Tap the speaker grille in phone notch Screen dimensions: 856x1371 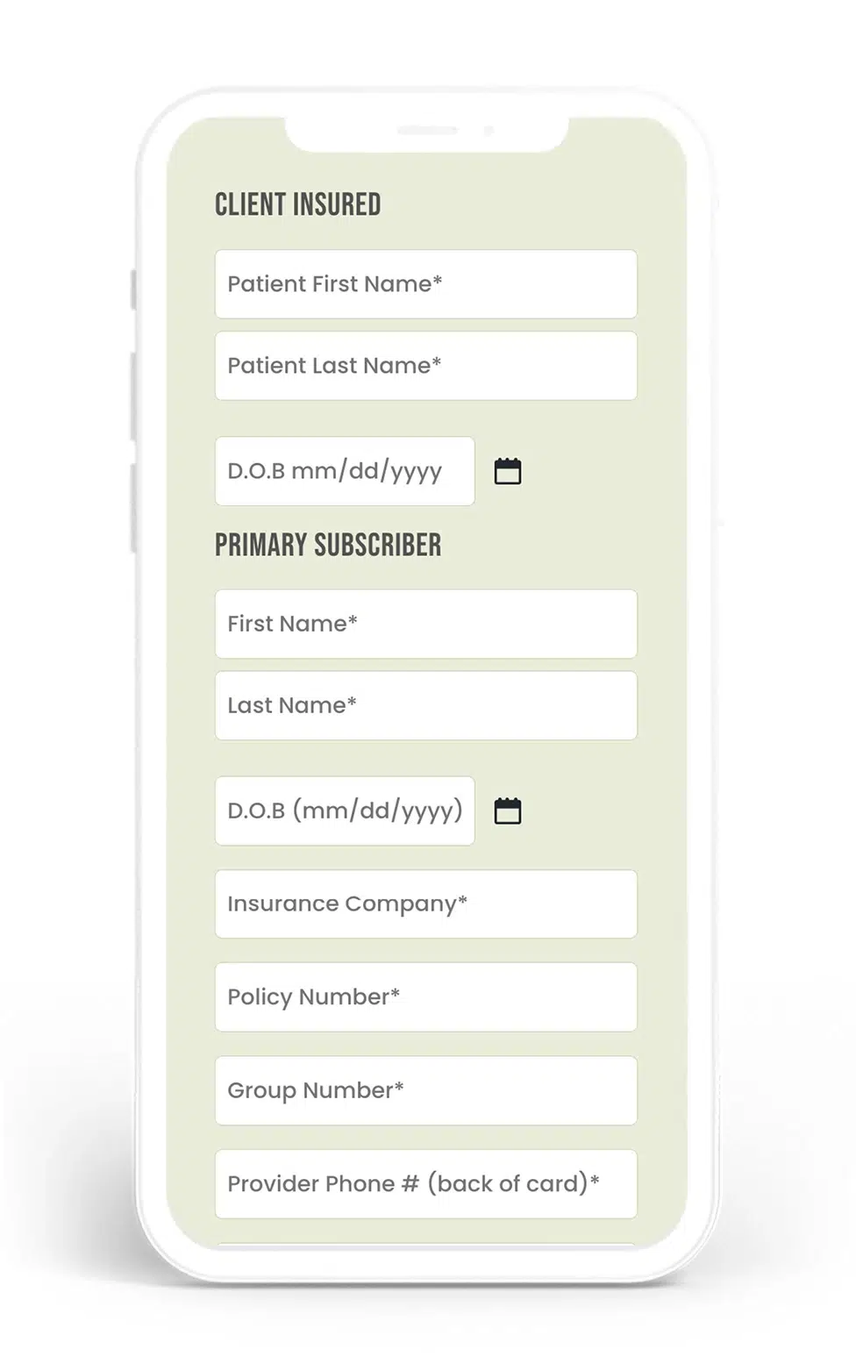click(x=427, y=130)
